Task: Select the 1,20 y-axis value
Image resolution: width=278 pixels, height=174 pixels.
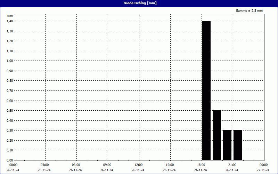Action: click(10, 41)
